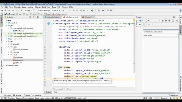
Task: Click the Sync/Reload from disk icon
Action: pyautogui.click(x=9, y=10)
